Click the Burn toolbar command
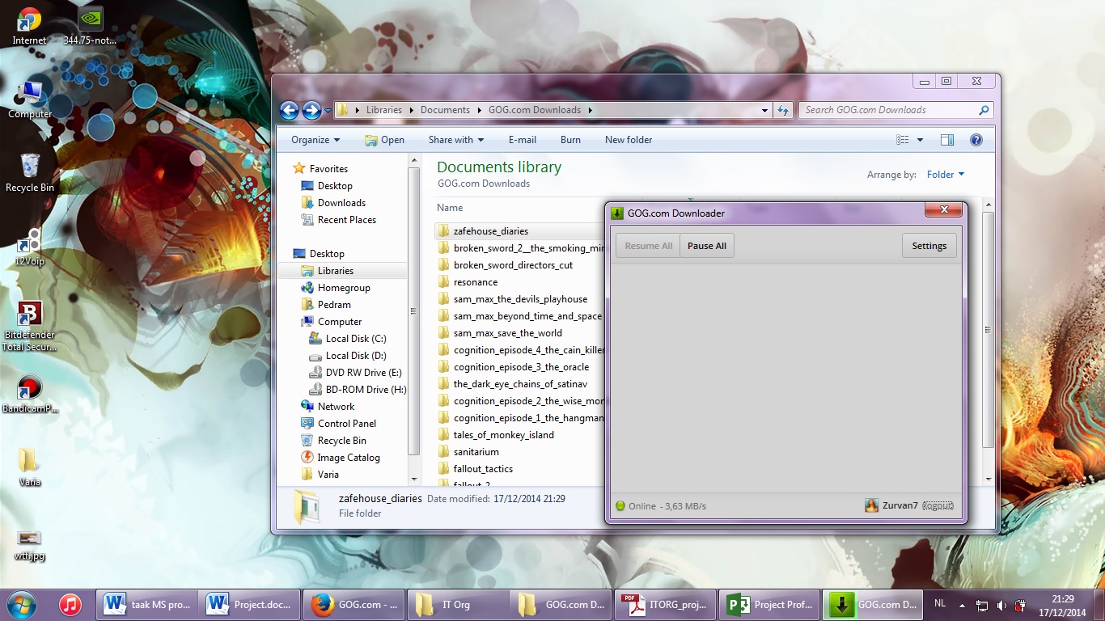The height and width of the screenshot is (621, 1105). (x=570, y=140)
